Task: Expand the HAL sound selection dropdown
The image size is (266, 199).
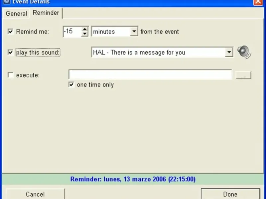Action: [229, 52]
